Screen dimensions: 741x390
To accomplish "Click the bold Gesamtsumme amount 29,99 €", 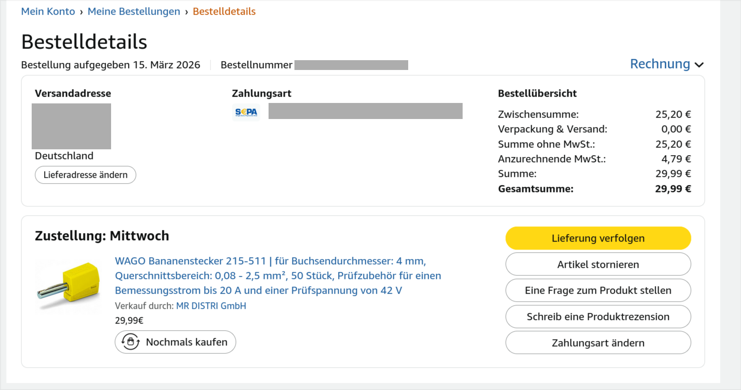I will pos(673,189).
